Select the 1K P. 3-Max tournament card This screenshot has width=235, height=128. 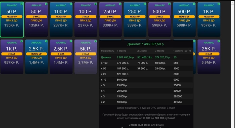12,57
